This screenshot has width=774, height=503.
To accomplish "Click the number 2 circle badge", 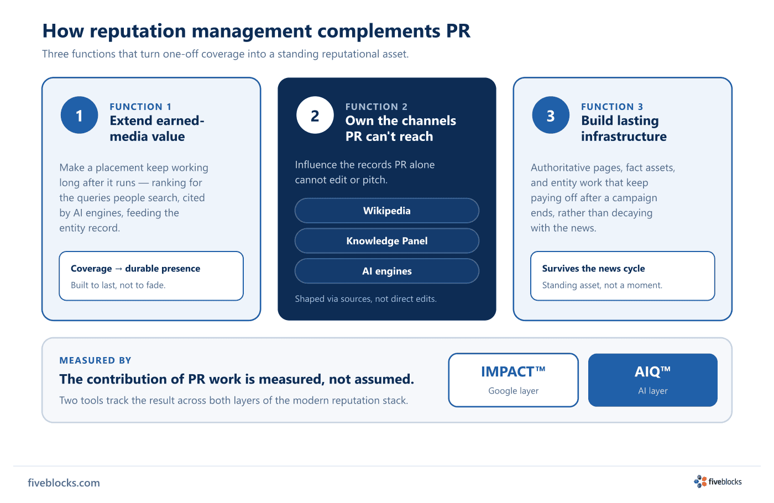I will coord(315,115).
